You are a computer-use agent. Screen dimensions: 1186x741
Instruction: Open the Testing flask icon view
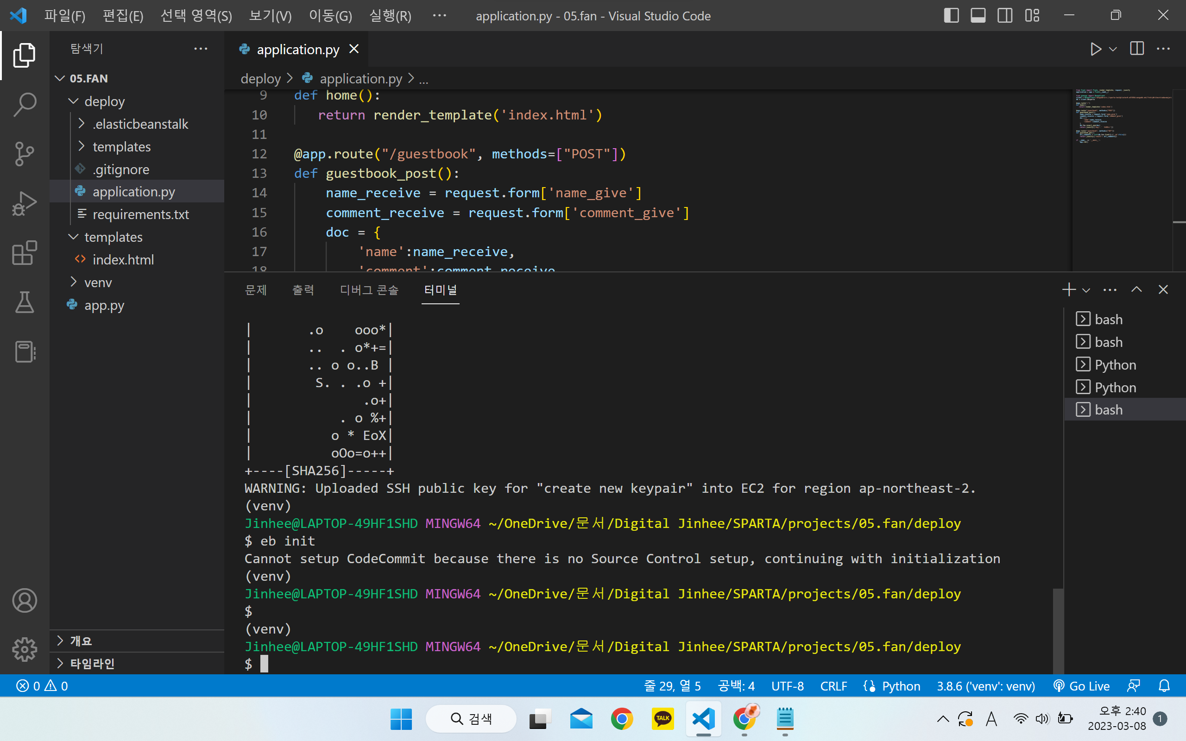point(25,302)
